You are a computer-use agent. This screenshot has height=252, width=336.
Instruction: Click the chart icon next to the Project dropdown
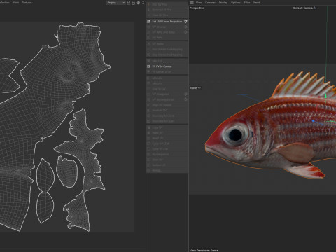coord(129,3)
